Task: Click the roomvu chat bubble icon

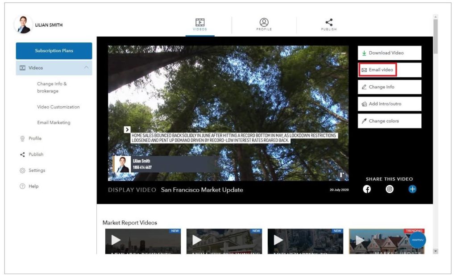Action: [417, 240]
